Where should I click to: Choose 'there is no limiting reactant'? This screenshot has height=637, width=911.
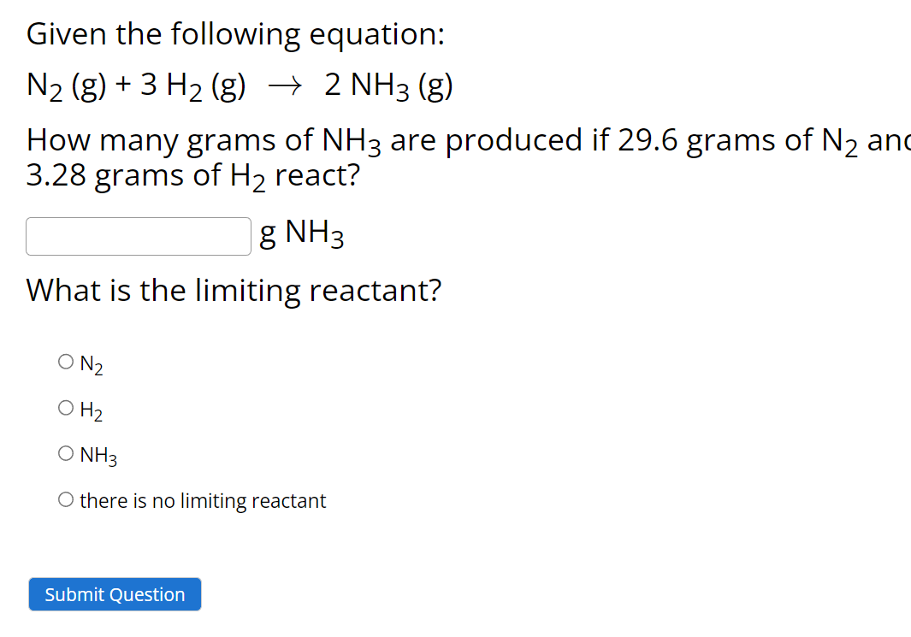tap(66, 498)
